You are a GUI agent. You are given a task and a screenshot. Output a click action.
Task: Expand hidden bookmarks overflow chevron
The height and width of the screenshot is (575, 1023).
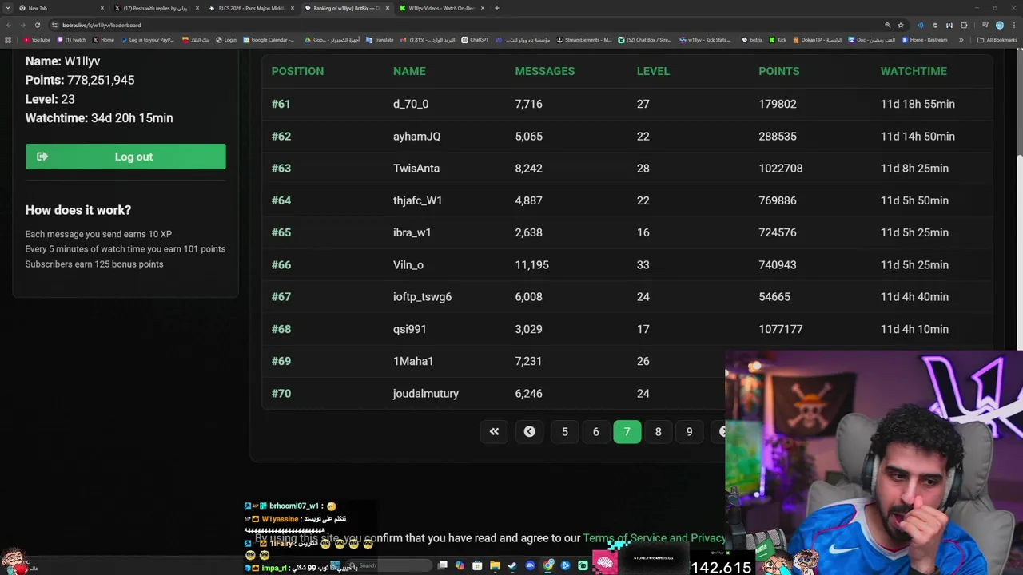[961, 39]
